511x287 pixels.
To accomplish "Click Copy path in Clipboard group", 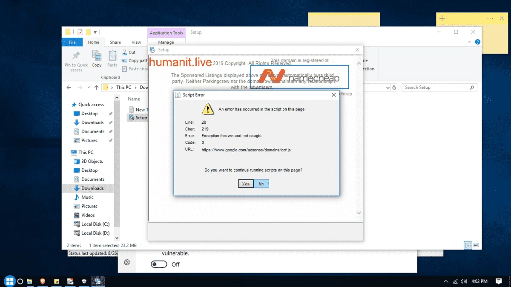I will (135, 60).
